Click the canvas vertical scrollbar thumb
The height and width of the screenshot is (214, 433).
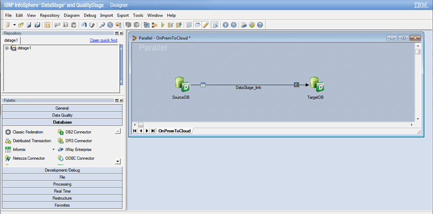(418, 52)
